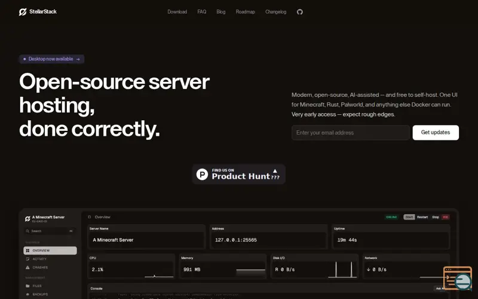Click the search magnifier icon in sidebar
Screen dimensions: 478x299
click(x=27, y=231)
